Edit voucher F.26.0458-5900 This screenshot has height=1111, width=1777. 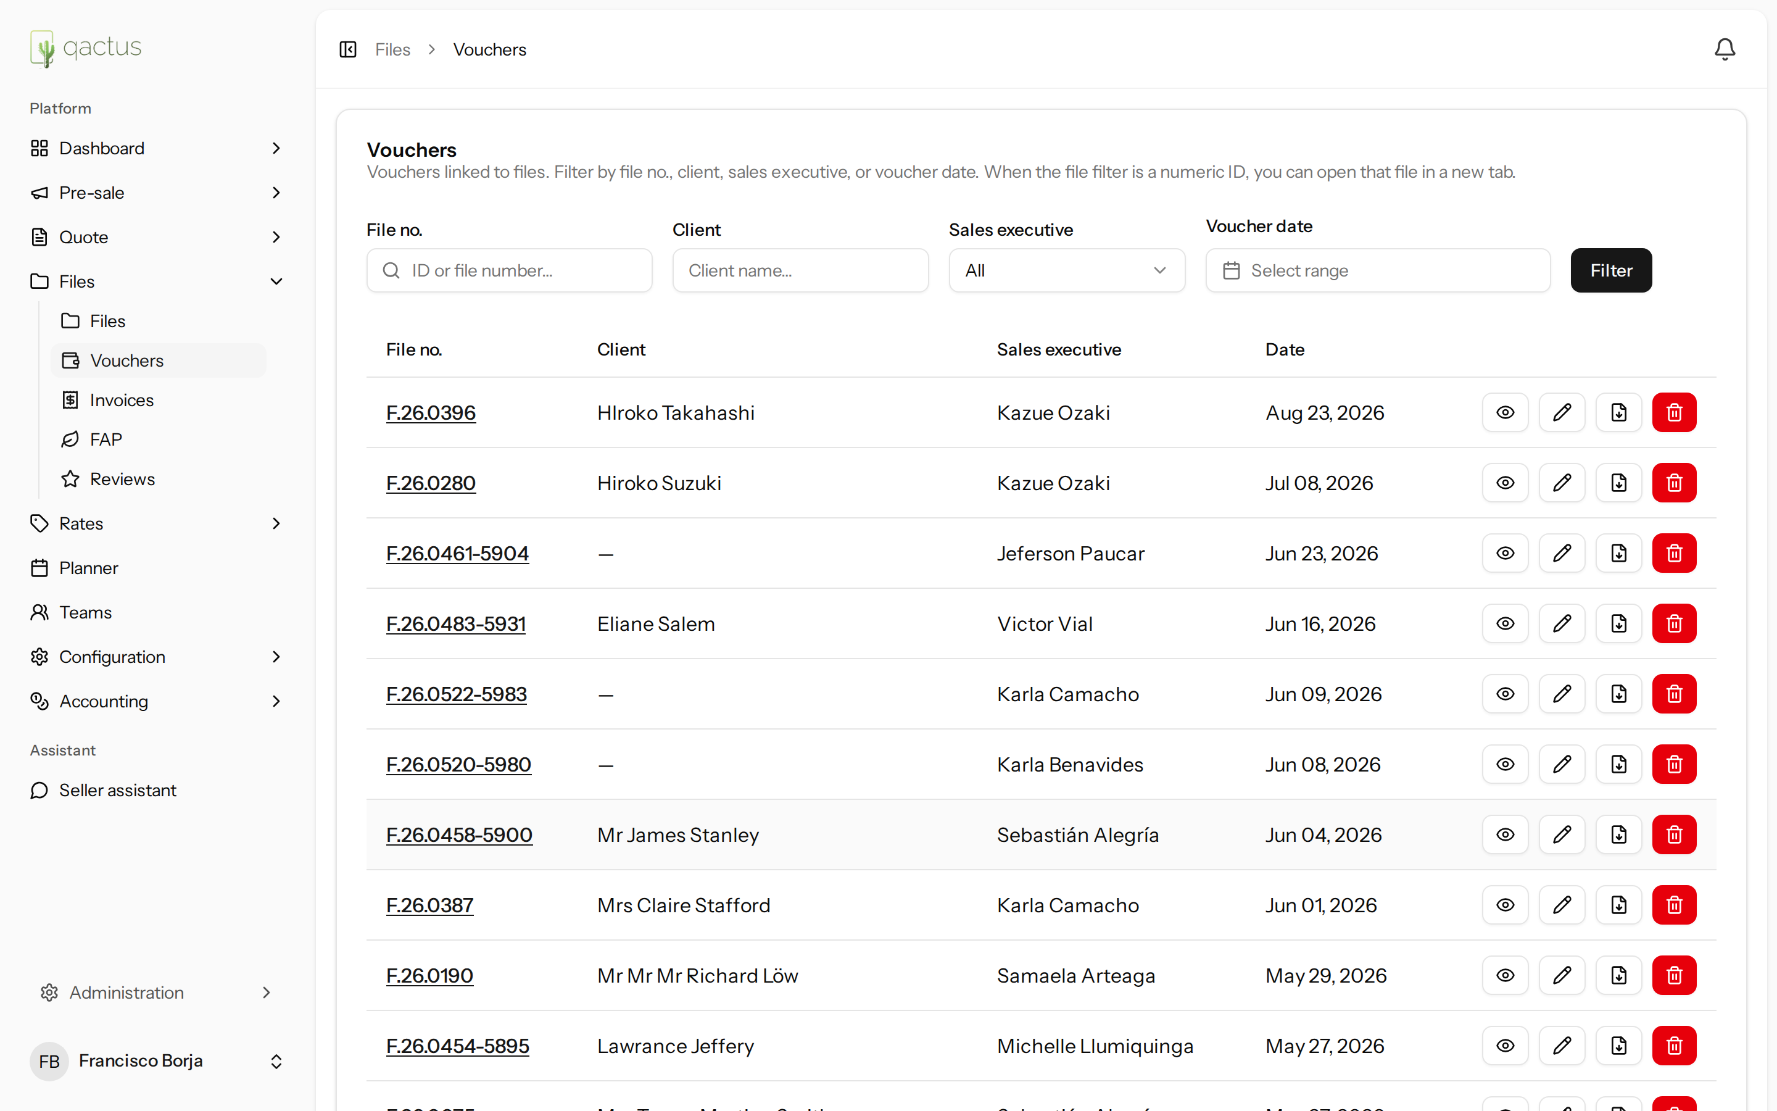point(1562,834)
